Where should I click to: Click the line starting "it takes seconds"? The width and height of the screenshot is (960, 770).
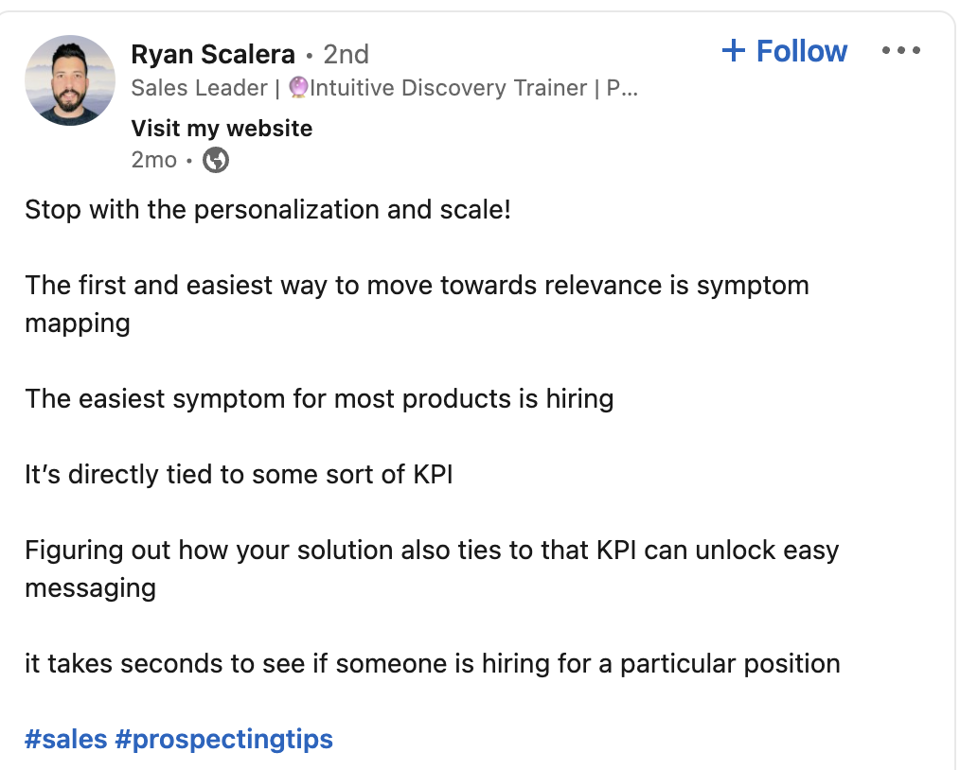click(x=432, y=663)
